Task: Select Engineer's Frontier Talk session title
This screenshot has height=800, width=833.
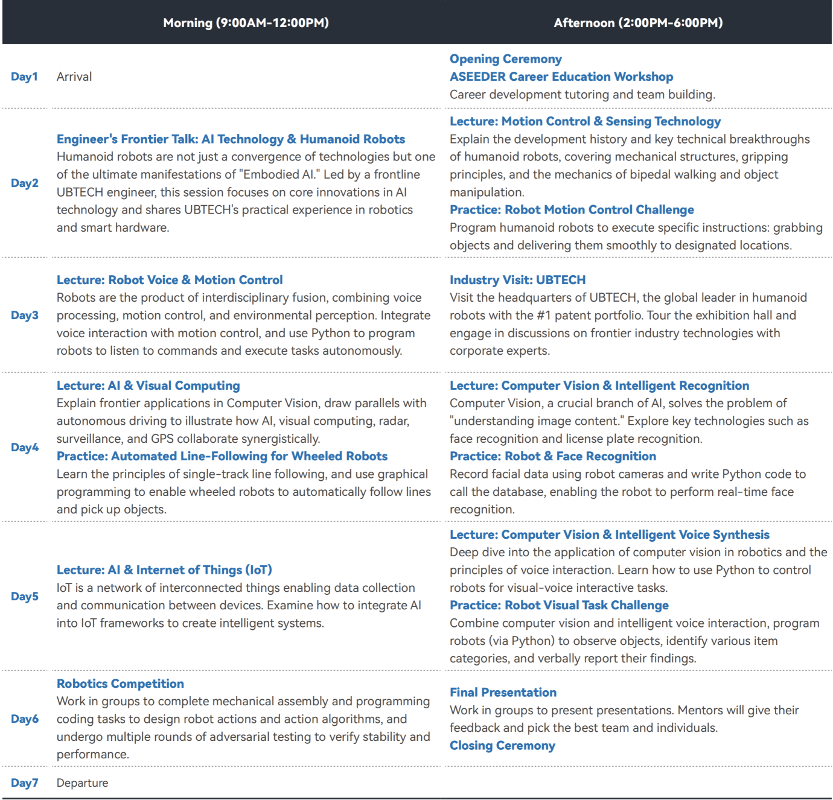Action: click(231, 139)
